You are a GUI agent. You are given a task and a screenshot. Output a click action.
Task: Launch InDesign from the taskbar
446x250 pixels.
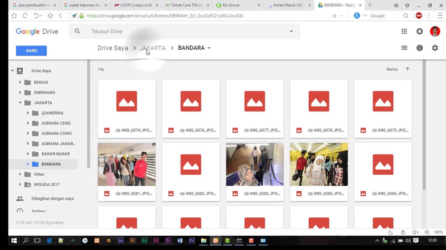(x=156, y=240)
